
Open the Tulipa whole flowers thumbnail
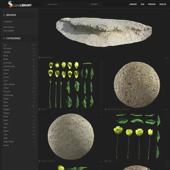(x=137, y=136)
